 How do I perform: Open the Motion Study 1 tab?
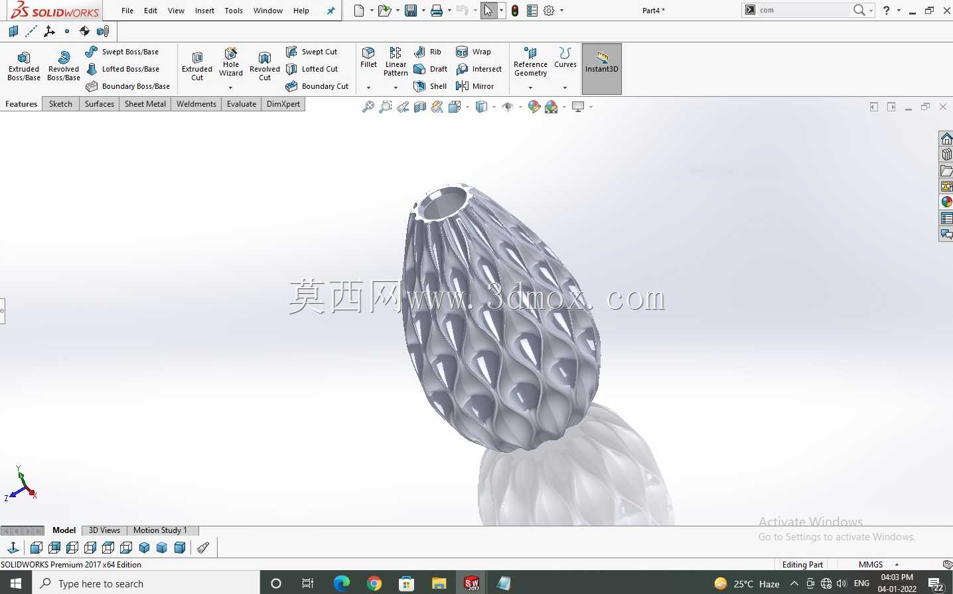click(161, 530)
